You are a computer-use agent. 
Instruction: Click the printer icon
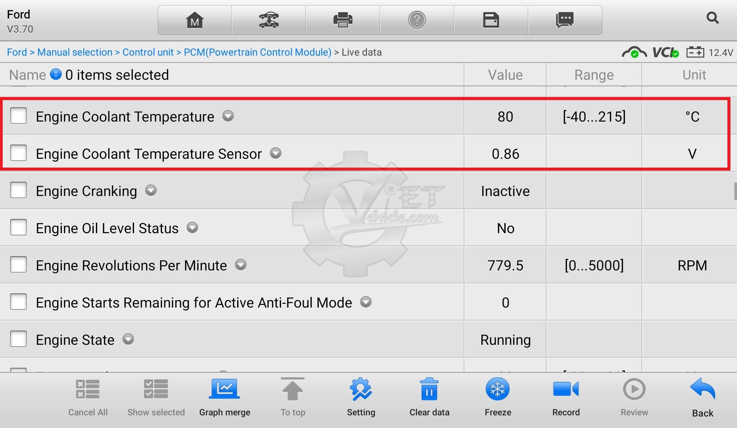tap(343, 20)
